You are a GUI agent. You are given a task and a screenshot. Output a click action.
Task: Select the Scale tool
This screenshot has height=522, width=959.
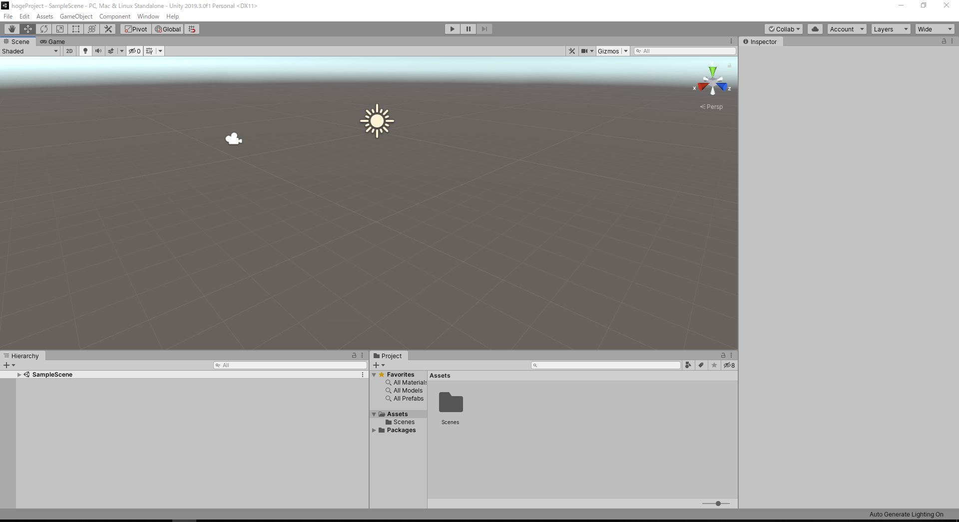[60, 29]
